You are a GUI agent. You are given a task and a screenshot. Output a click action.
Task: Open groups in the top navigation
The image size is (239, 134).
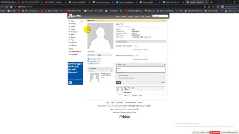point(124,16)
